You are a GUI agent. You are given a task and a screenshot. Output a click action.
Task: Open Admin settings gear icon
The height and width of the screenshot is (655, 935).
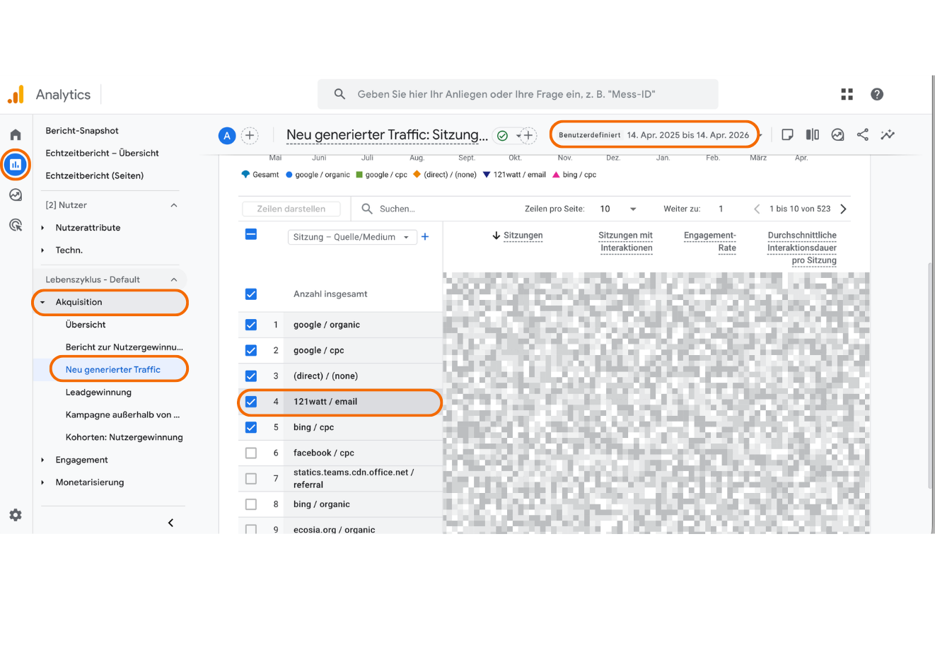tap(16, 515)
